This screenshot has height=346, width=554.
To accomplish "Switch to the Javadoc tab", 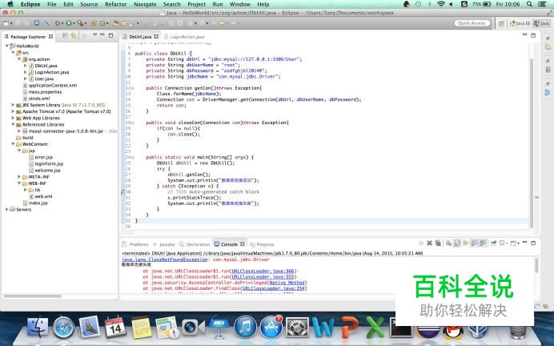I will [x=164, y=244].
